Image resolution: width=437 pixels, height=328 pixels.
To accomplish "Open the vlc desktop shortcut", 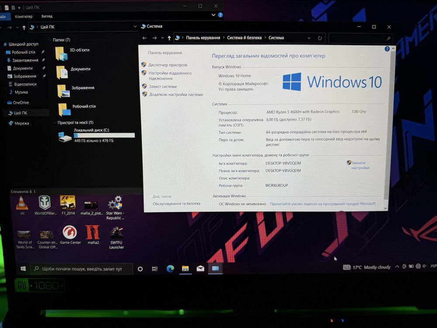I will click(x=22, y=206).
